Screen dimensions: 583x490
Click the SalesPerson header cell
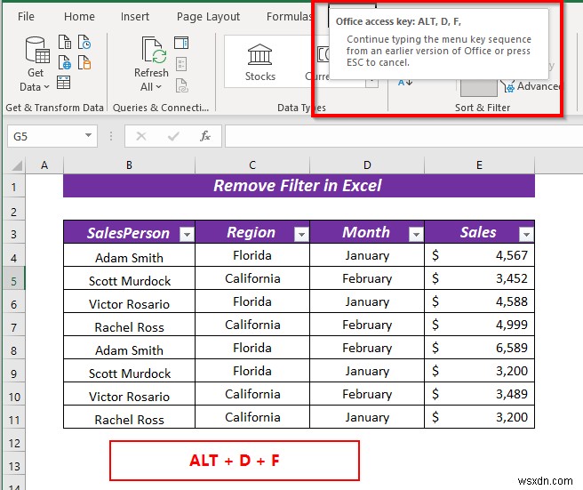[x=129, y=232]
